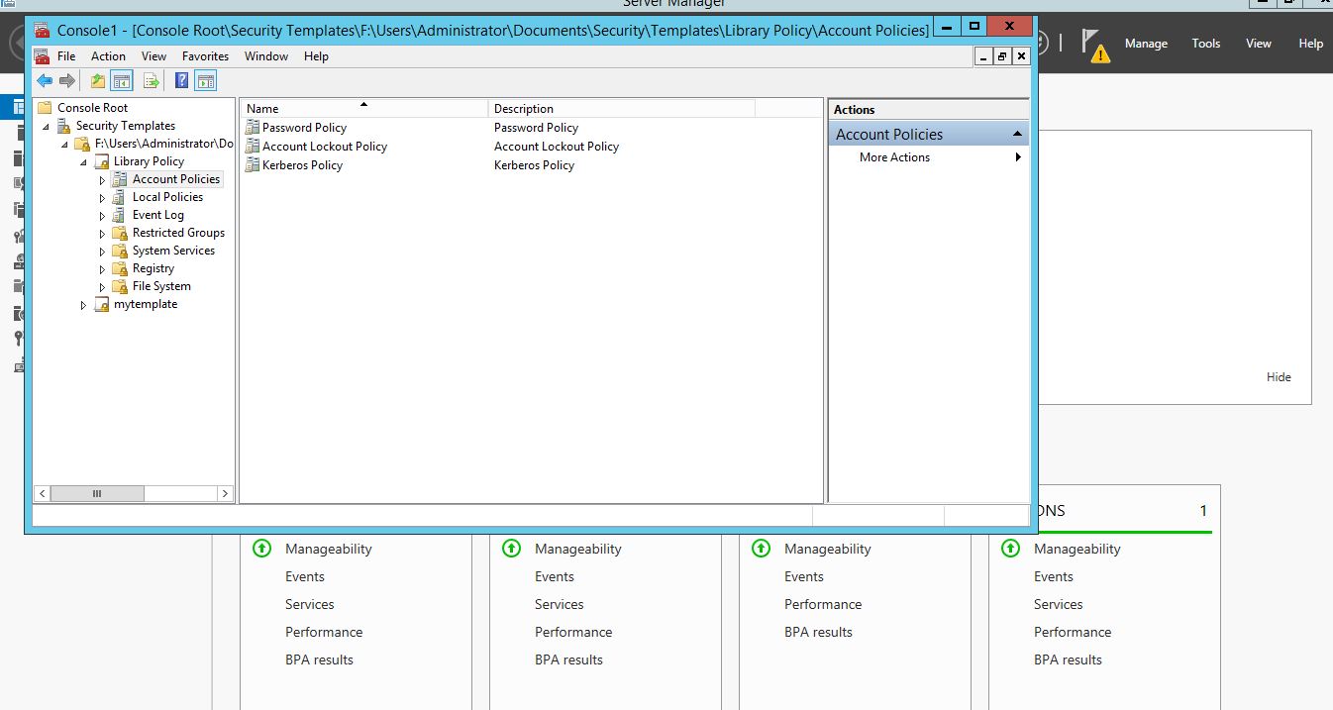Open Help via blue question mark icon
Screen dimensions: 1333x710
pyautogui.click(x=182, y=81)
